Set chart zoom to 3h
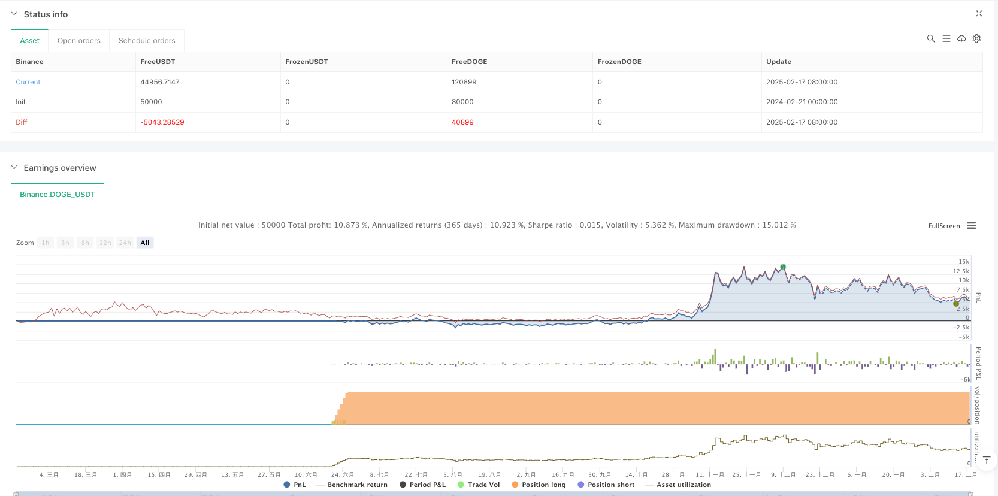The image size is (998, 496). (65, 243)
